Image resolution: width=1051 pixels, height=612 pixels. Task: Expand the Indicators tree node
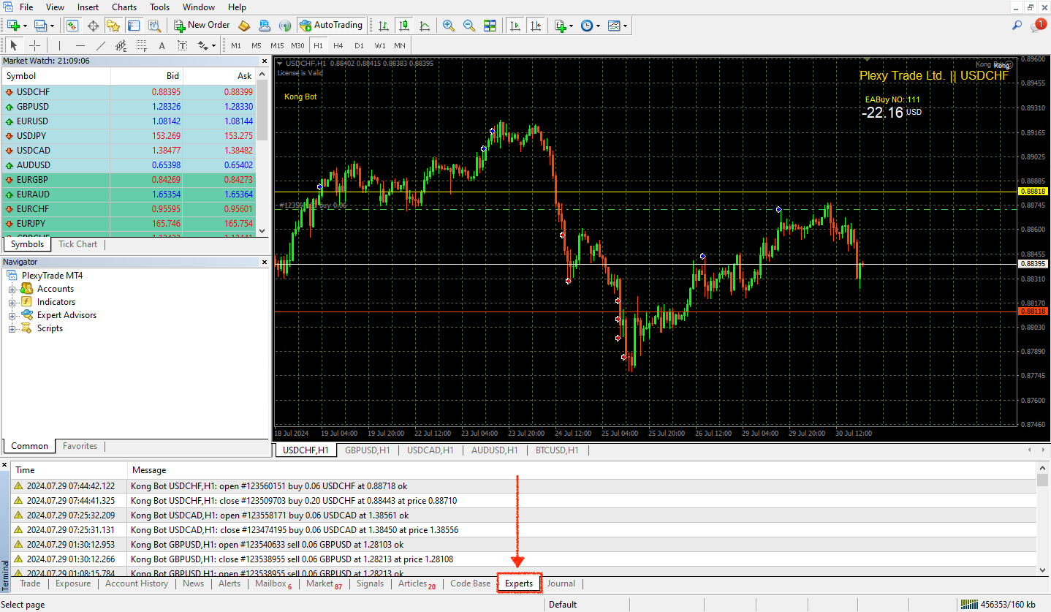click(x=12, y=302)
